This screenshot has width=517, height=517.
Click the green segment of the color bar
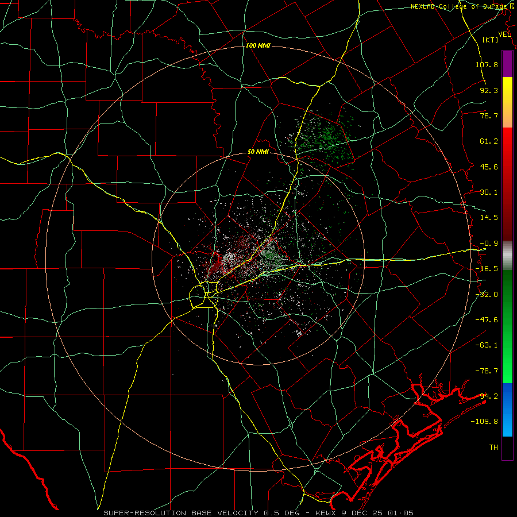[x=507, y=326]
